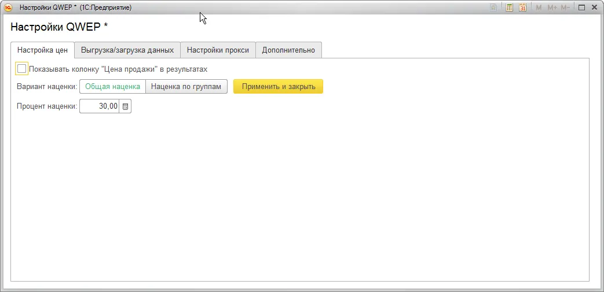Click the "Показывать колонку" checkbox label text

coord(118,69)
